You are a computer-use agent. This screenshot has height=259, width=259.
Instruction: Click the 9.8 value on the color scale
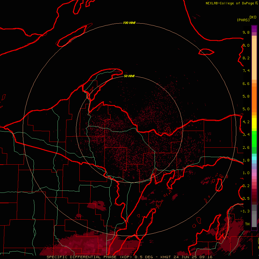[246, 32]
